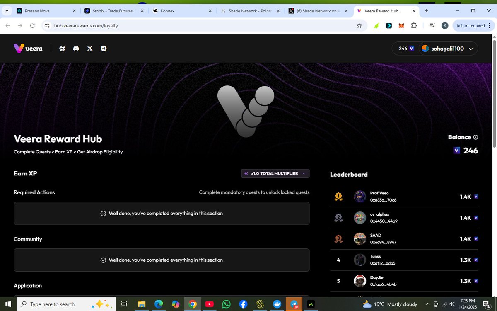Open the green leaf extension icon
Image resolution: width=497 pixels, height=311 pixels.
point(376,25)
